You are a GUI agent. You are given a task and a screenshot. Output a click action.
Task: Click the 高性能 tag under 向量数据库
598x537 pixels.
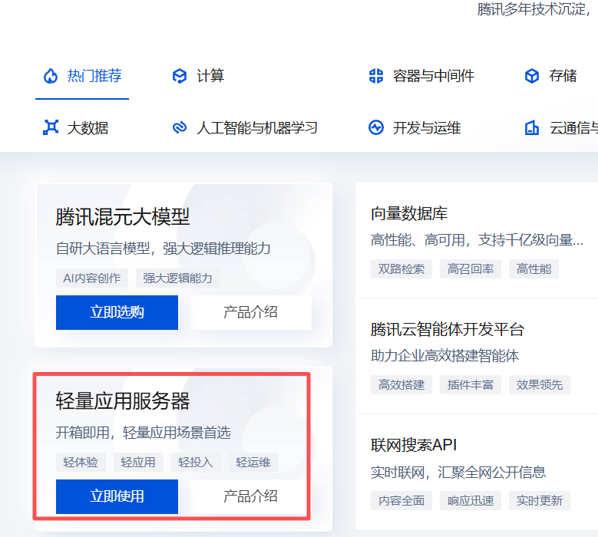[534, 269]
